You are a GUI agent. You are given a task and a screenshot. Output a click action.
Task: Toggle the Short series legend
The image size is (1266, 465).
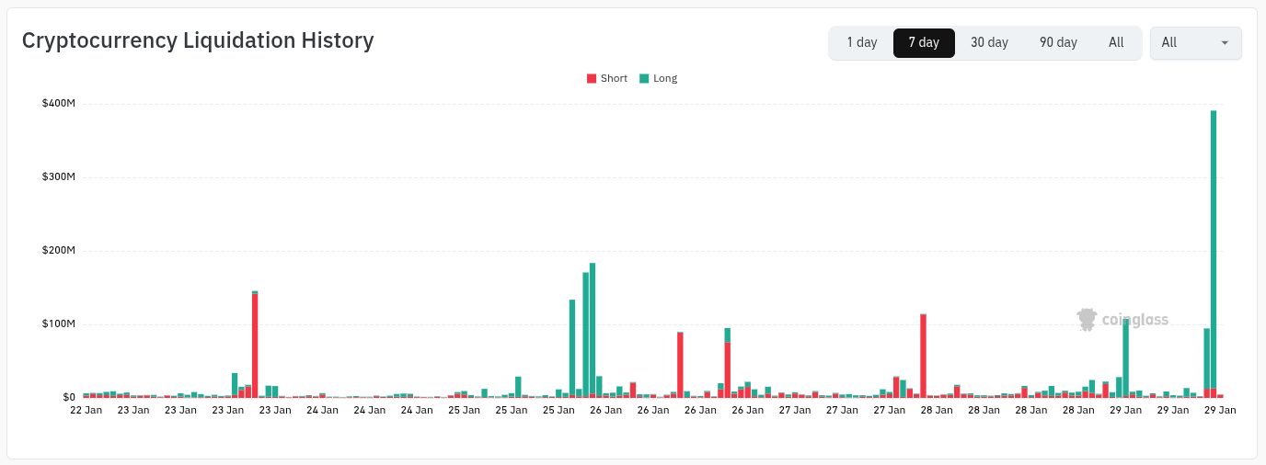click(x=614, y=78)
